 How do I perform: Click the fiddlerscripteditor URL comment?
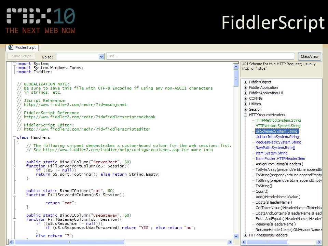87,129
